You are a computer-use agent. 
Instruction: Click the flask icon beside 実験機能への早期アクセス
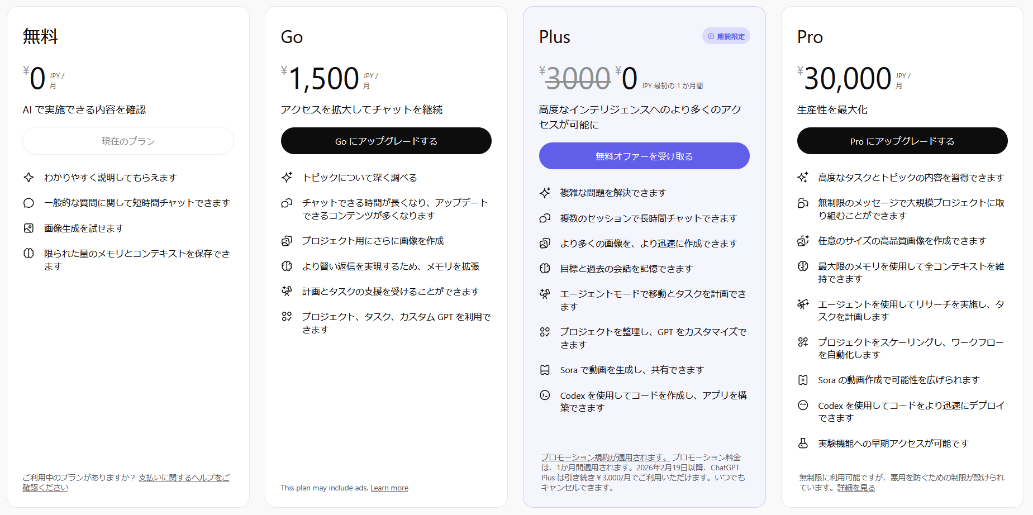tap(803, 443)
